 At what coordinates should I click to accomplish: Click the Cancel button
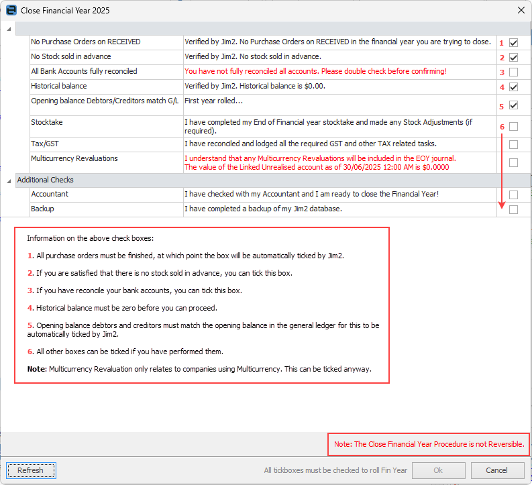[x=497, y=470]
